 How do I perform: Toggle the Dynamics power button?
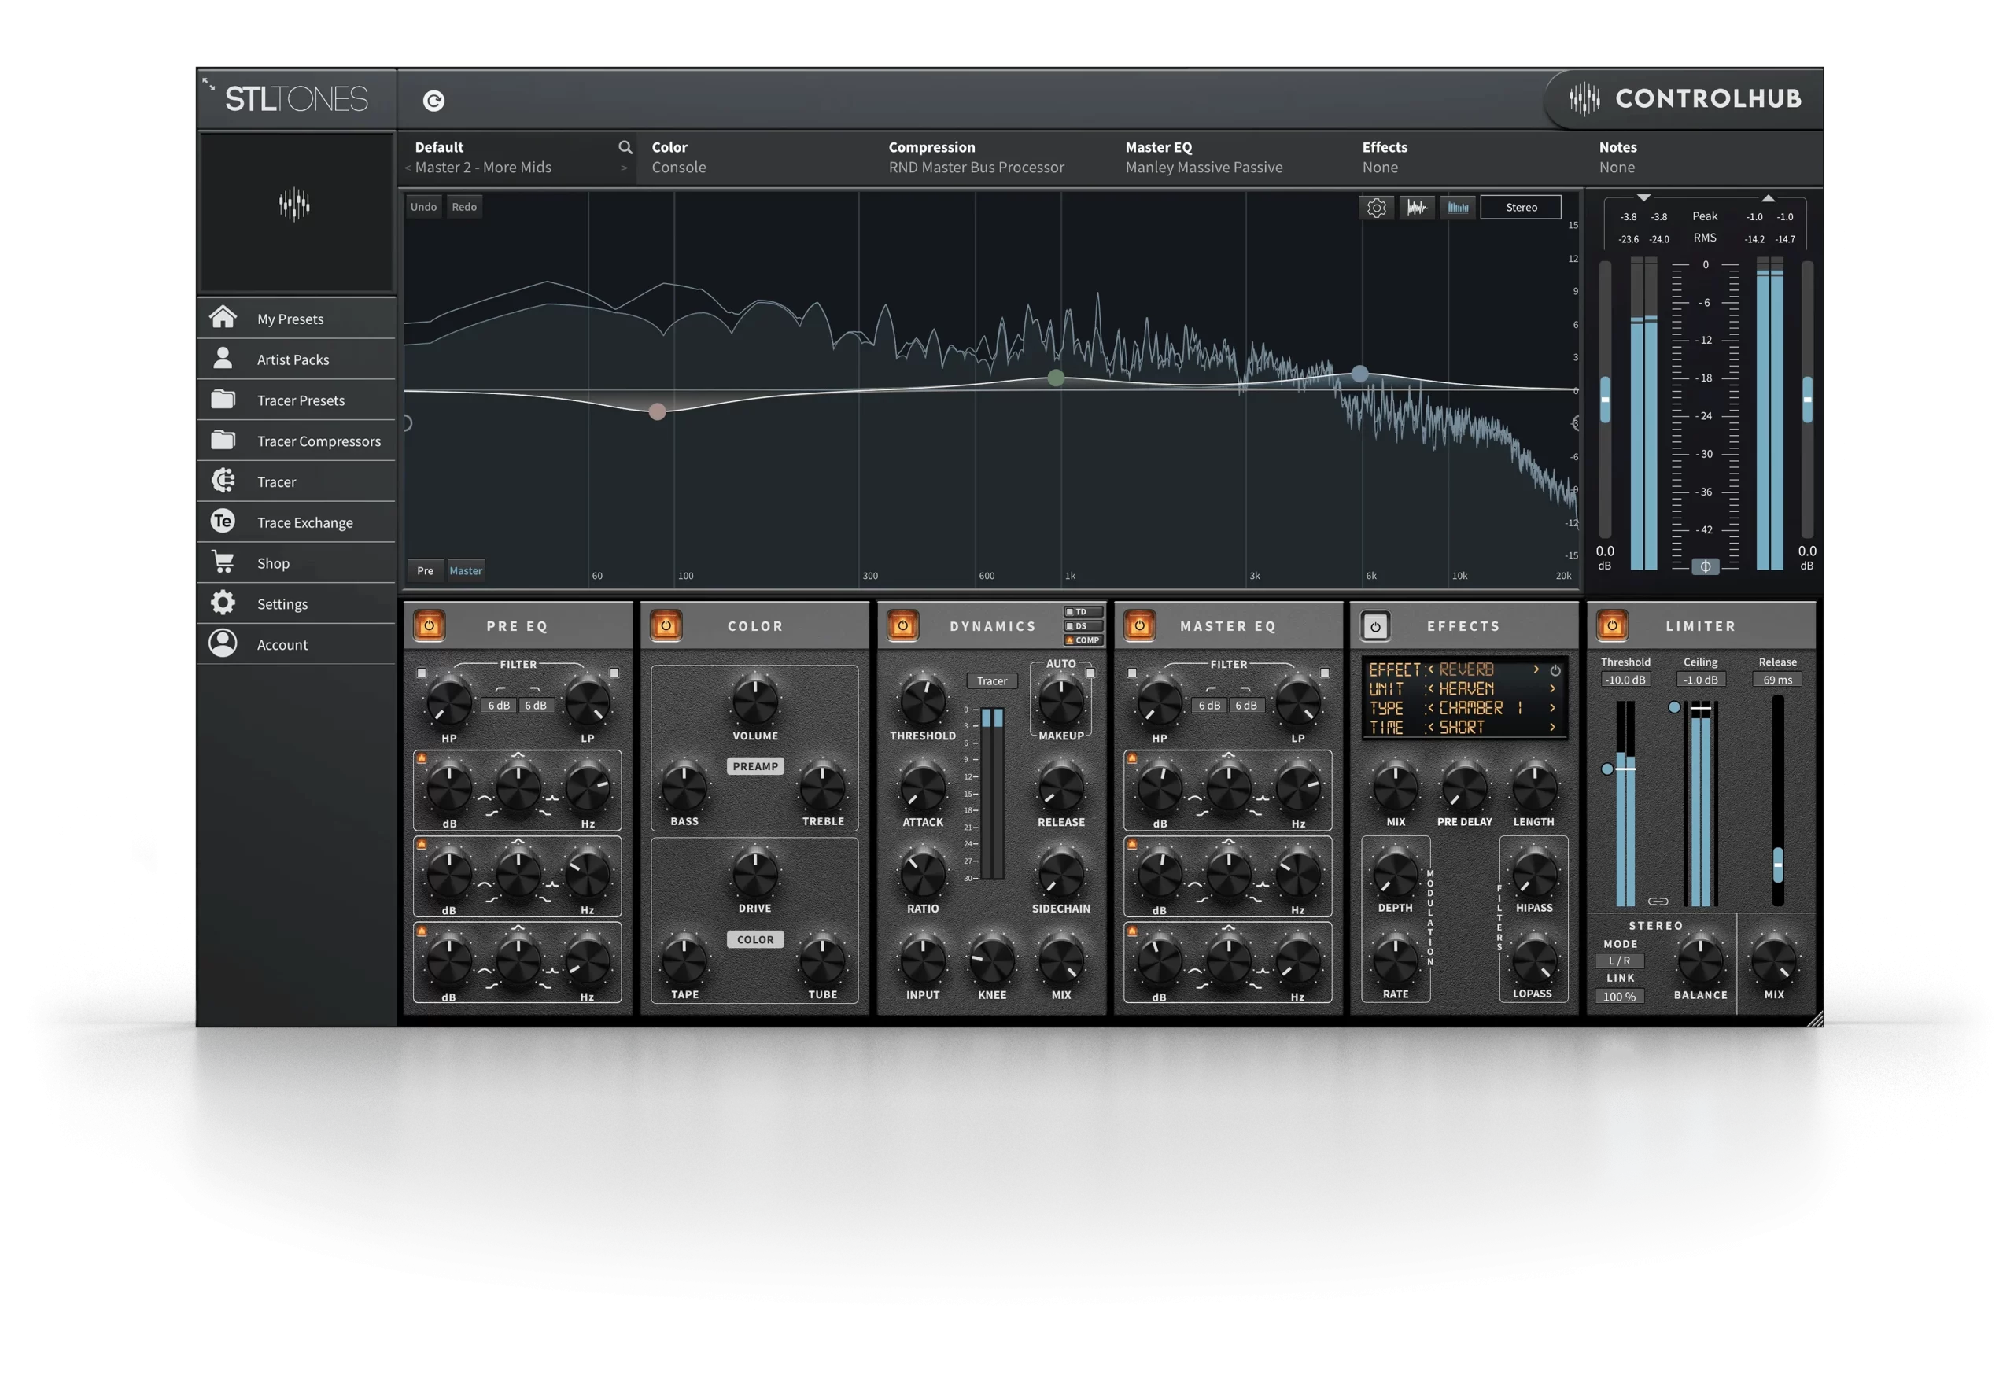pyautogui.click(x=902, y=625)
